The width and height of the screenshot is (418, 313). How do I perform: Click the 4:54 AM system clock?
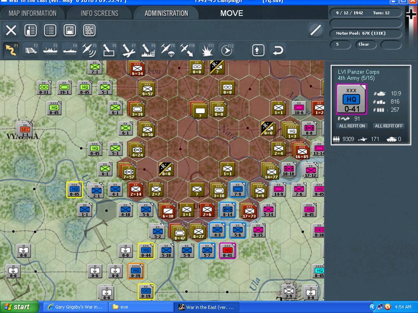point(403,307)
